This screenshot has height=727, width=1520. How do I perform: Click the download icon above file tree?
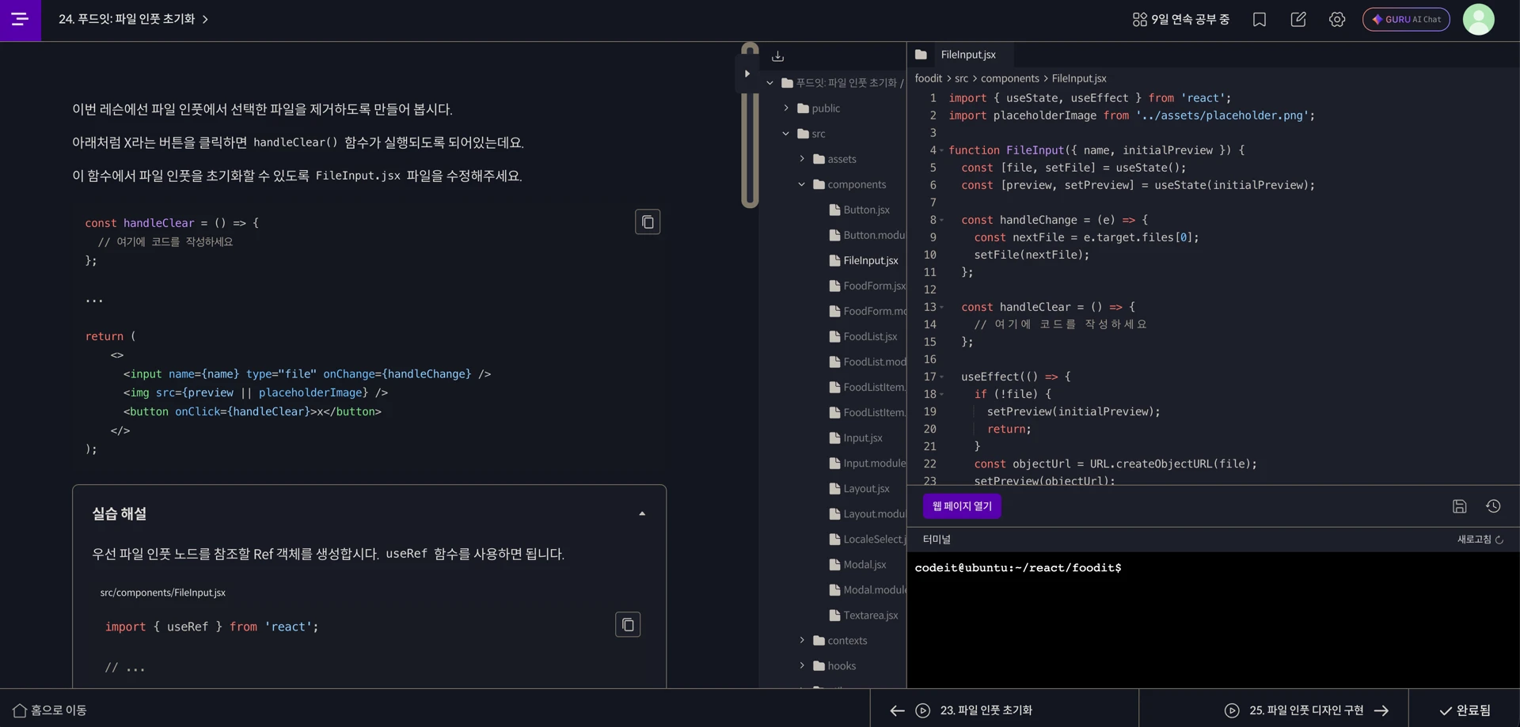(778, 56)
